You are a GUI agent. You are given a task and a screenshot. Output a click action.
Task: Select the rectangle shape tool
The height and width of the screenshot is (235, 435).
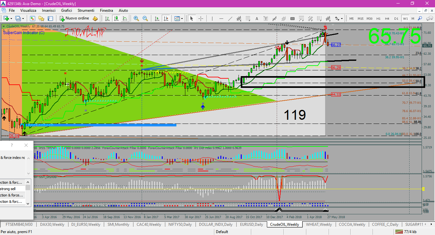tap(292, 18)
